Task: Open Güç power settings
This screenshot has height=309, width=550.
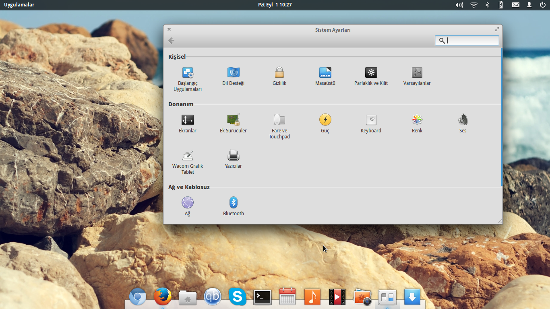Action: coord(325,124)
